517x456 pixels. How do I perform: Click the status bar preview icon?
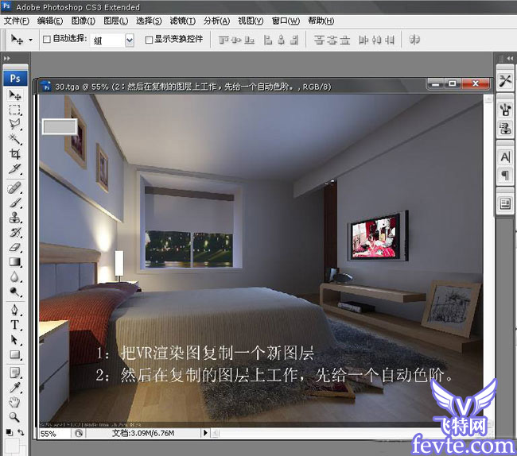79,433
